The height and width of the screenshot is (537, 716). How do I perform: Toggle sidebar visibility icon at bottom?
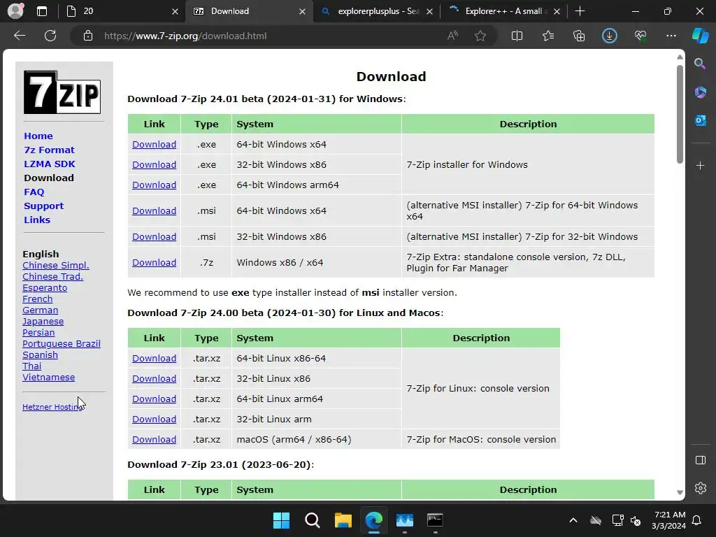tap(700, 460)
